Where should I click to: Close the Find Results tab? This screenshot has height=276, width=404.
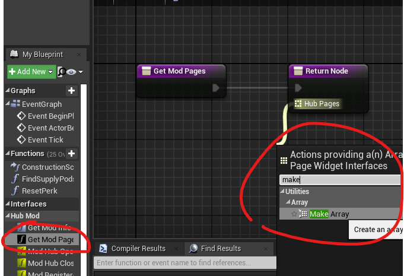tap(266, 249)
